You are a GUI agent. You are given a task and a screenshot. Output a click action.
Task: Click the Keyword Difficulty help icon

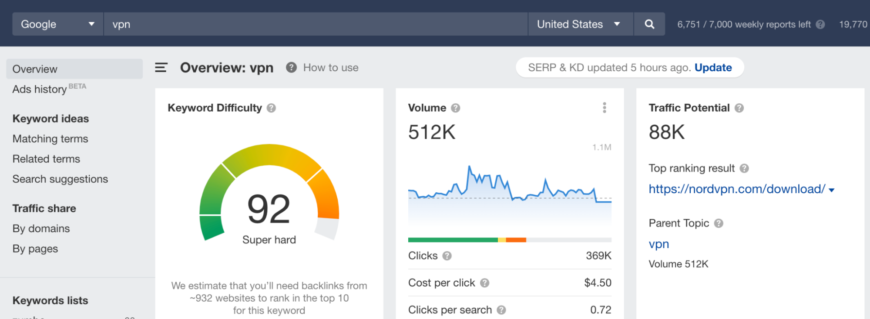point(271,108)
